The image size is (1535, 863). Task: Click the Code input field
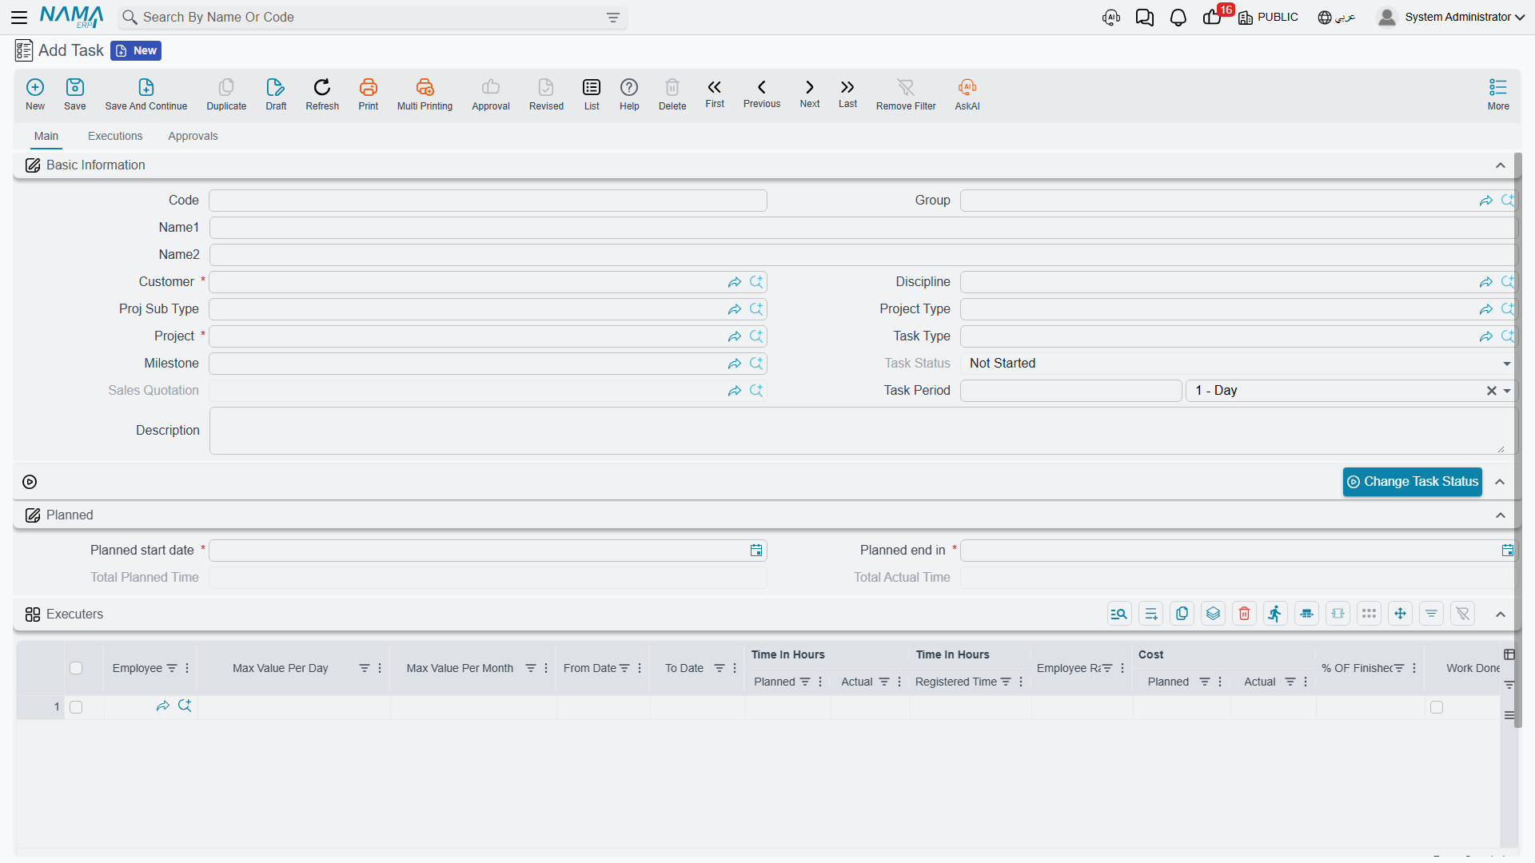click(x=488, y=201)
